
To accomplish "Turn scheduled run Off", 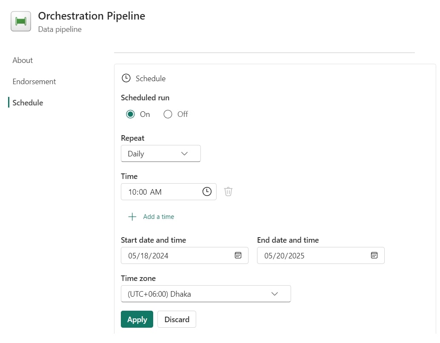I will 168,114.
